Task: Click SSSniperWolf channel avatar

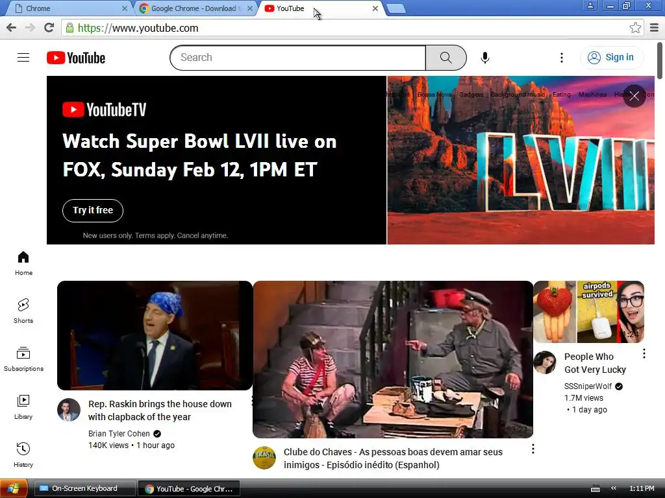Action: point(545,362)
